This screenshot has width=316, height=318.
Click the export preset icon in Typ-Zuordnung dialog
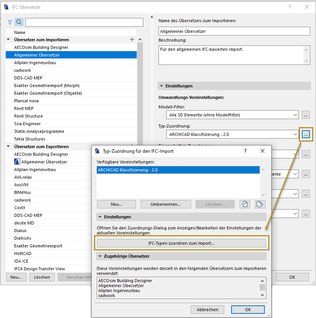260,204
